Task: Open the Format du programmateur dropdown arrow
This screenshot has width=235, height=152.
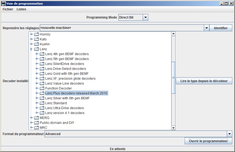Action: (230, 134)
